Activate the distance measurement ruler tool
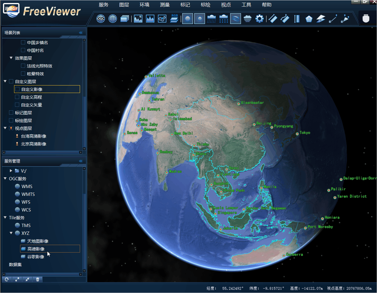The height and width of the screenshot is (293, 377). pyautogui.click(x=273, y=18)
